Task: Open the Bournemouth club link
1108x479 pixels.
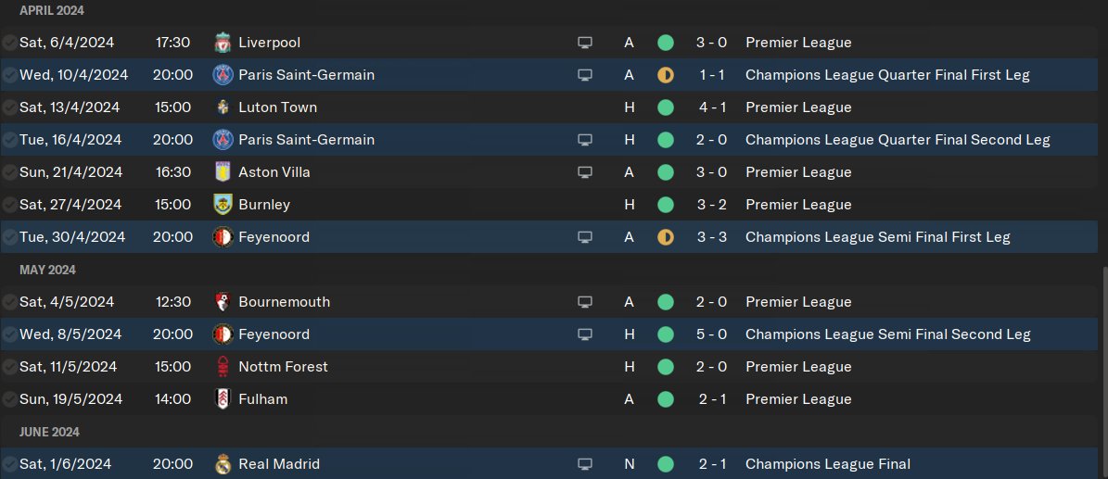Action: tap(284, 302)
